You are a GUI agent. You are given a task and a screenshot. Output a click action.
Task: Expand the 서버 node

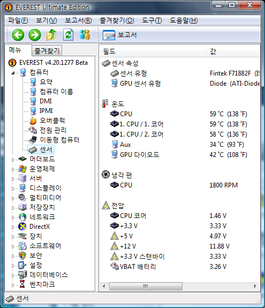tap(13, 179)
